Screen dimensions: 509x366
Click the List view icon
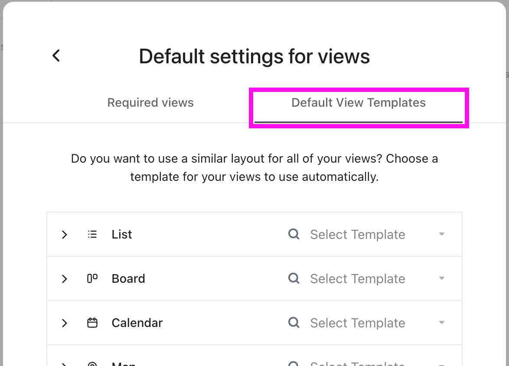92,234
